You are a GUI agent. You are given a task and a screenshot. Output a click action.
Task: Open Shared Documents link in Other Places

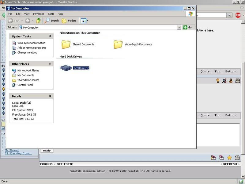tap(28, 80)
